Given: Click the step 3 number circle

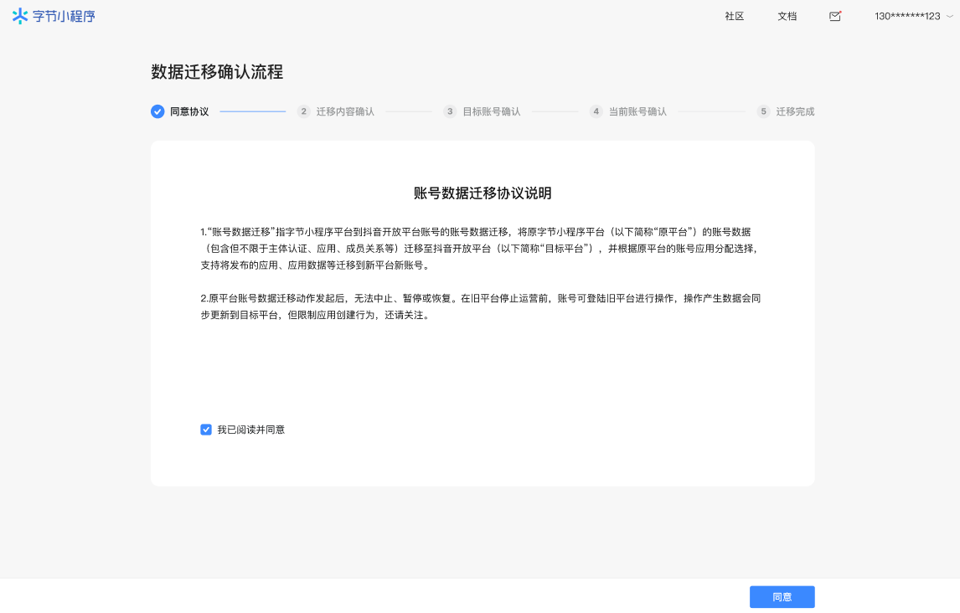Looking at the screenshot, I should [x=450, y=111].
